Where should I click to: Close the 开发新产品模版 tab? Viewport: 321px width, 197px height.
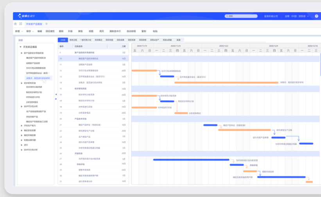coord(47,24)
